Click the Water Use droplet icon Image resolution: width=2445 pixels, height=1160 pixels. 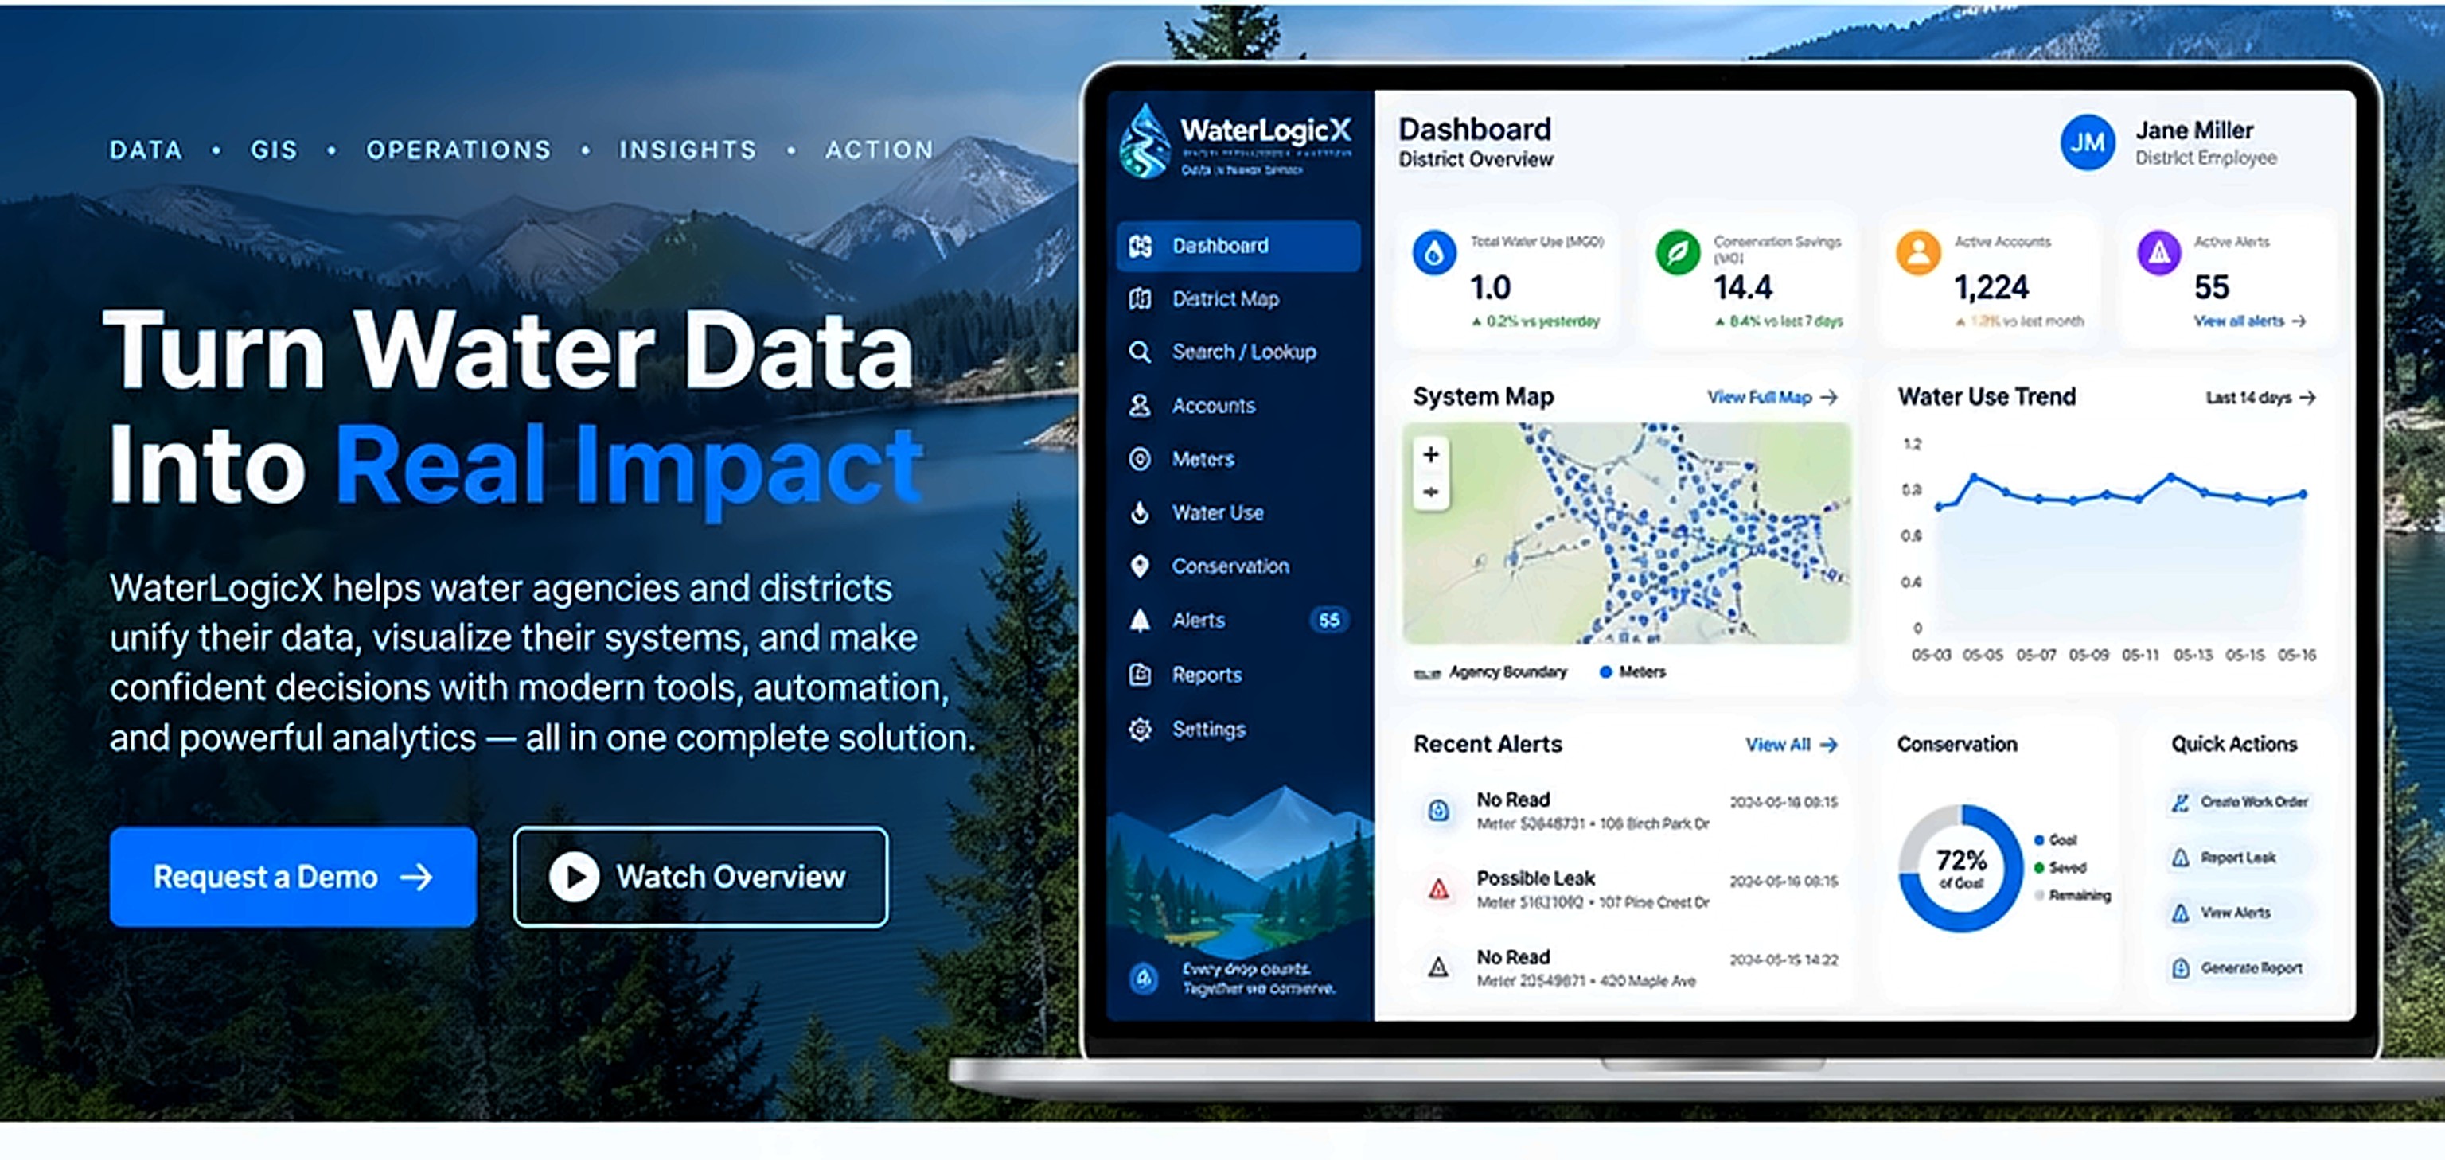(x=1140, y=513)
